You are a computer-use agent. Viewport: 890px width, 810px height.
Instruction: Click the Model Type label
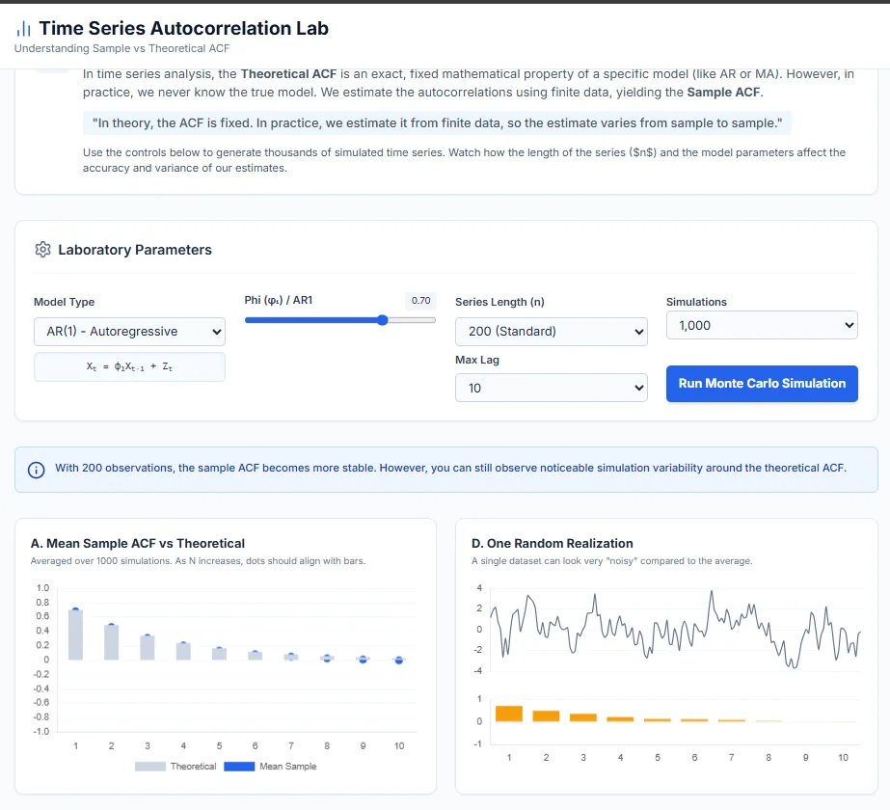(65, 302)
